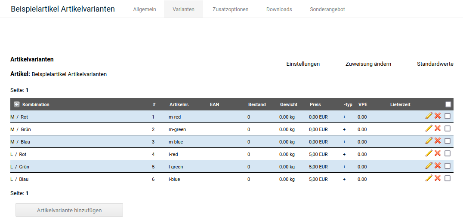Select the L / Grün row checkbox
Viewport: 463px width, 223px height.
pos(448,166)
